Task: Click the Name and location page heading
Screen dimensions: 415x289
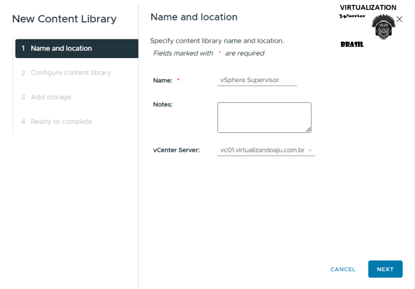Action: tap(194, 17)
